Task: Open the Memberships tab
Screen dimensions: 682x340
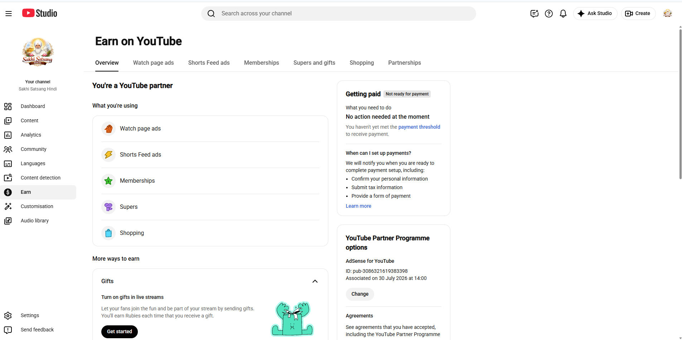Action: (261, 63)
